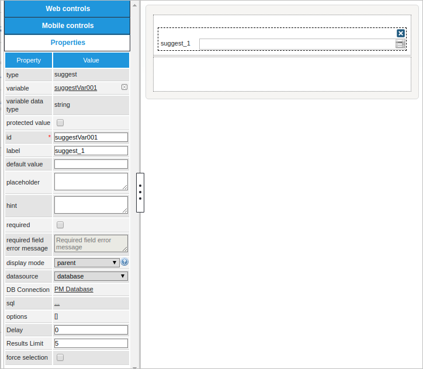The image size is (423, 369).
Task: Click into the Results Limit field
Action: click(x=91, y=343)
